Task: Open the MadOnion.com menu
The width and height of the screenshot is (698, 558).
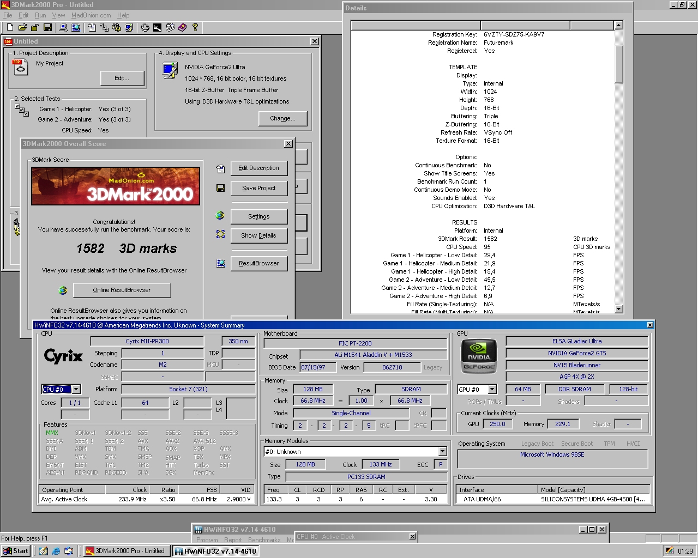Action: pos(91,15)
